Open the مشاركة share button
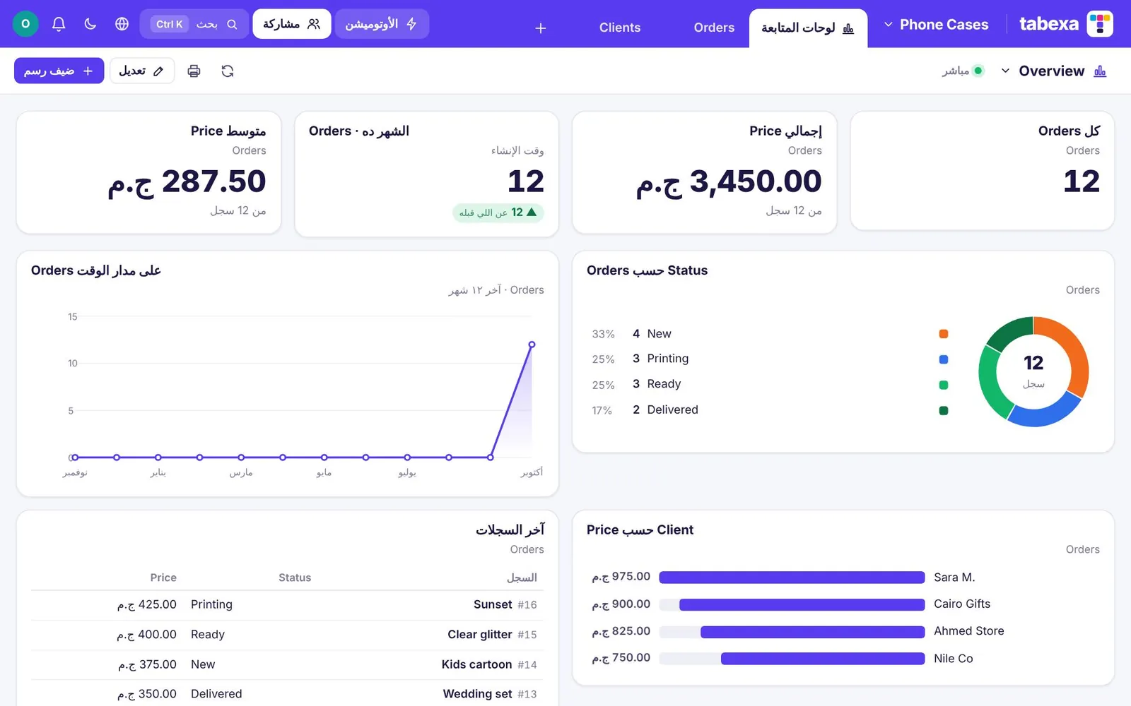The width and height of the screenshot is (1131, 706). (291, 24)
